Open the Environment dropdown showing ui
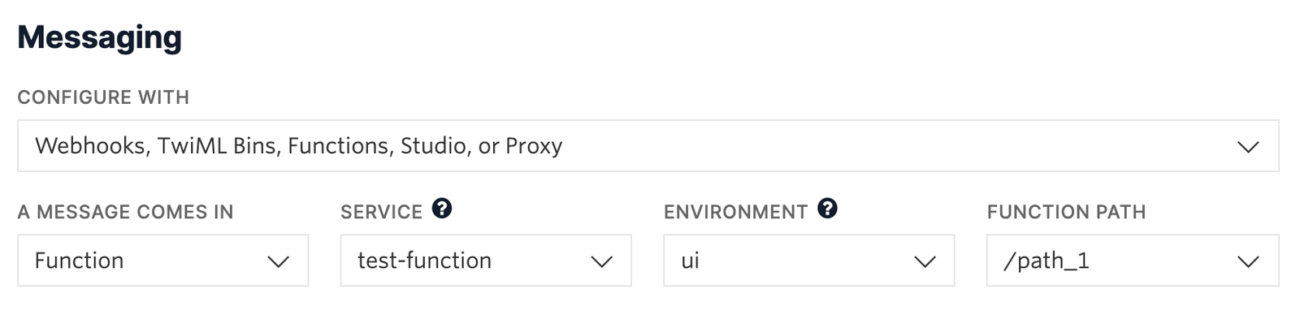1300x310 pixels. click(x=809, y=260)
